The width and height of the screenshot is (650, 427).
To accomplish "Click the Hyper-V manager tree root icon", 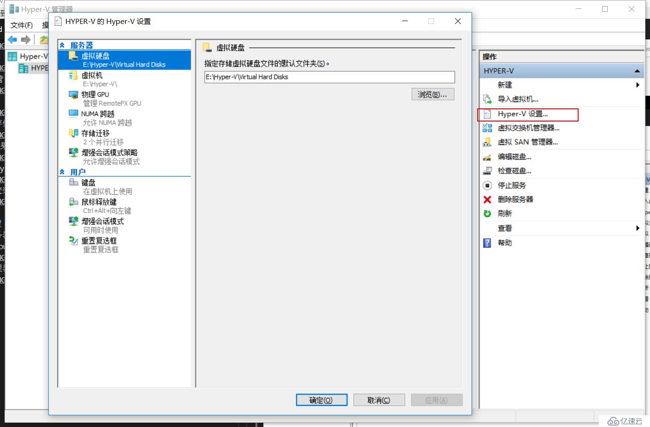I will tap(12, 56).
